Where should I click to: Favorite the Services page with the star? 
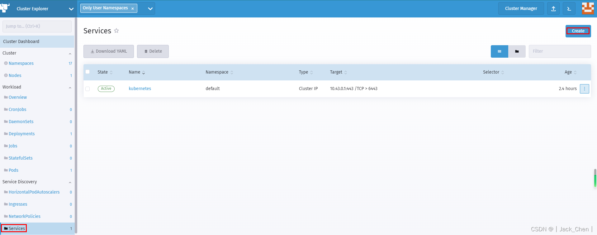(116, 31)
